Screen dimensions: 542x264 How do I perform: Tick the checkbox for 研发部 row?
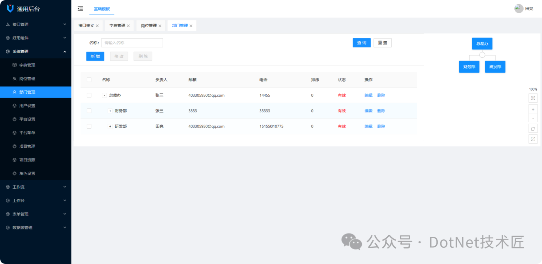pyautogui.click(x=89, y=126)
